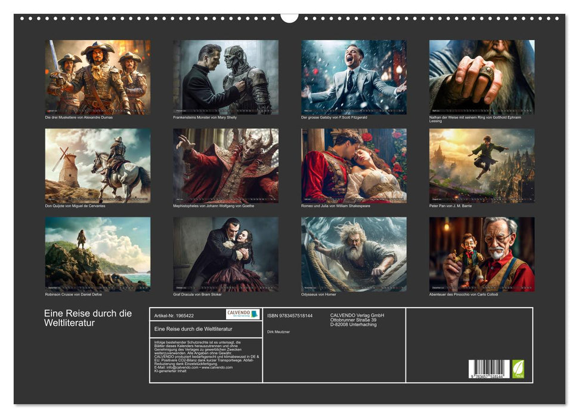Click the author name Dirk Meutzner

coord(278,331)
